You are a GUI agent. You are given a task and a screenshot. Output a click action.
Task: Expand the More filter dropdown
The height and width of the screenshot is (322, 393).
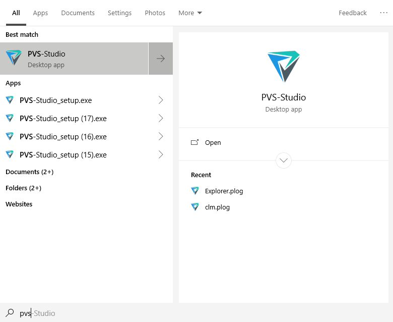click(x=190, y=13)
